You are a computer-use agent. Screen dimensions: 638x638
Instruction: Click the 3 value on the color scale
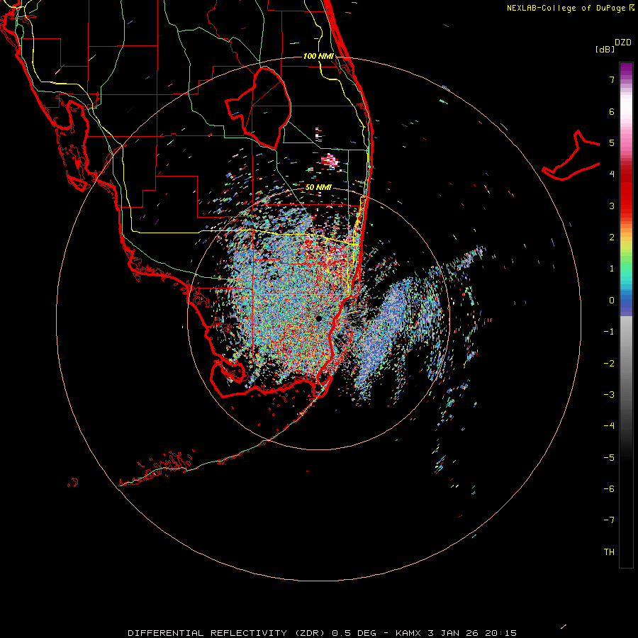click(612, 206)
